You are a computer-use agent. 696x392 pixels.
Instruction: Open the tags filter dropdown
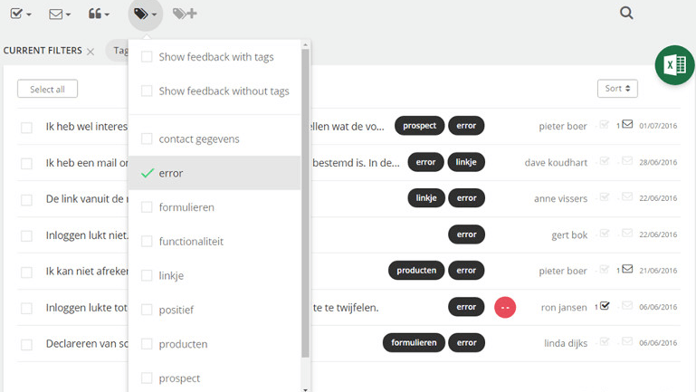(x=145, y=14)
